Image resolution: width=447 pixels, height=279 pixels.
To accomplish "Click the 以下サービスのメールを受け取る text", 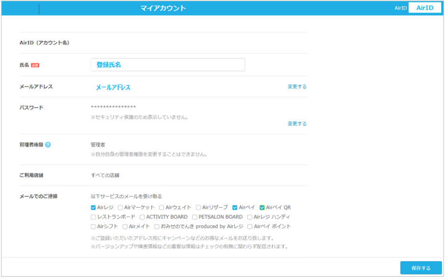I will (126, 196).
